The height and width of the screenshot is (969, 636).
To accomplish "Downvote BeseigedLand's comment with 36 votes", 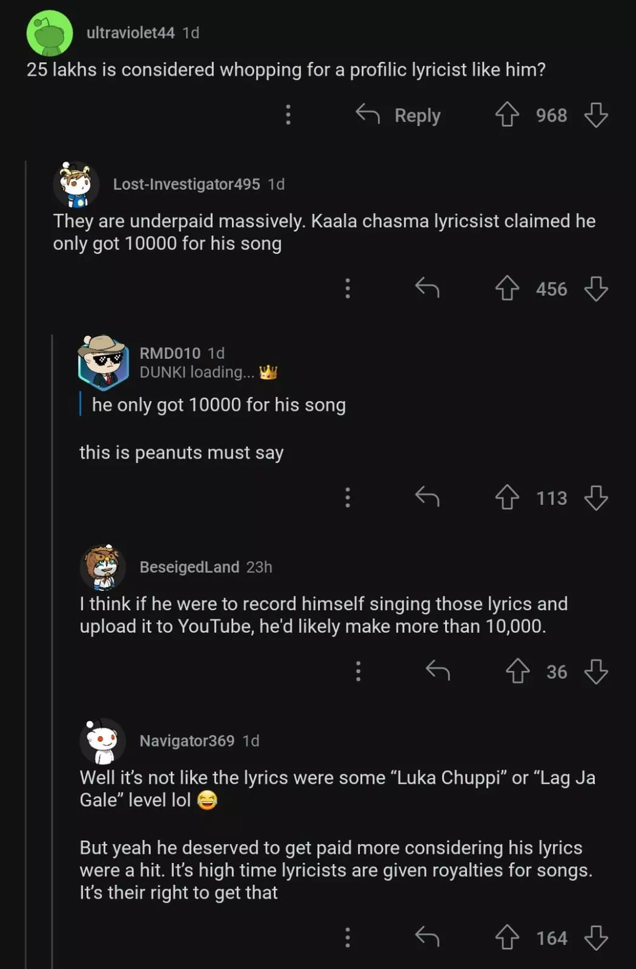I will click(596, 671).
